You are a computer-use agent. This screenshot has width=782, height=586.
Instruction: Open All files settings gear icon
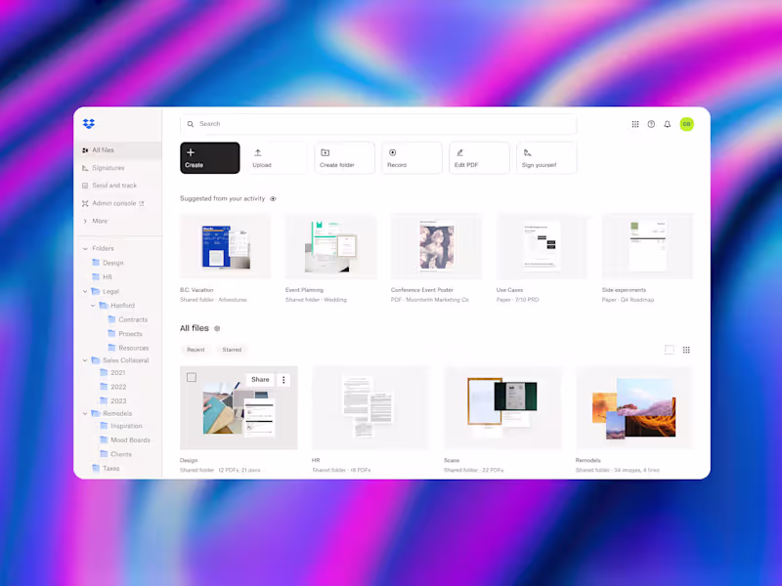pos(217,328)
